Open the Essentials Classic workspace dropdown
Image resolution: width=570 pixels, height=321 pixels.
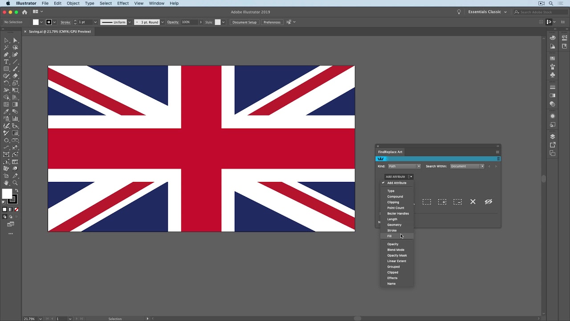tap(487, 12)
